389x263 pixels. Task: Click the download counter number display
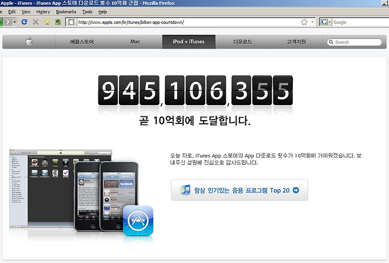click(195, 91)
